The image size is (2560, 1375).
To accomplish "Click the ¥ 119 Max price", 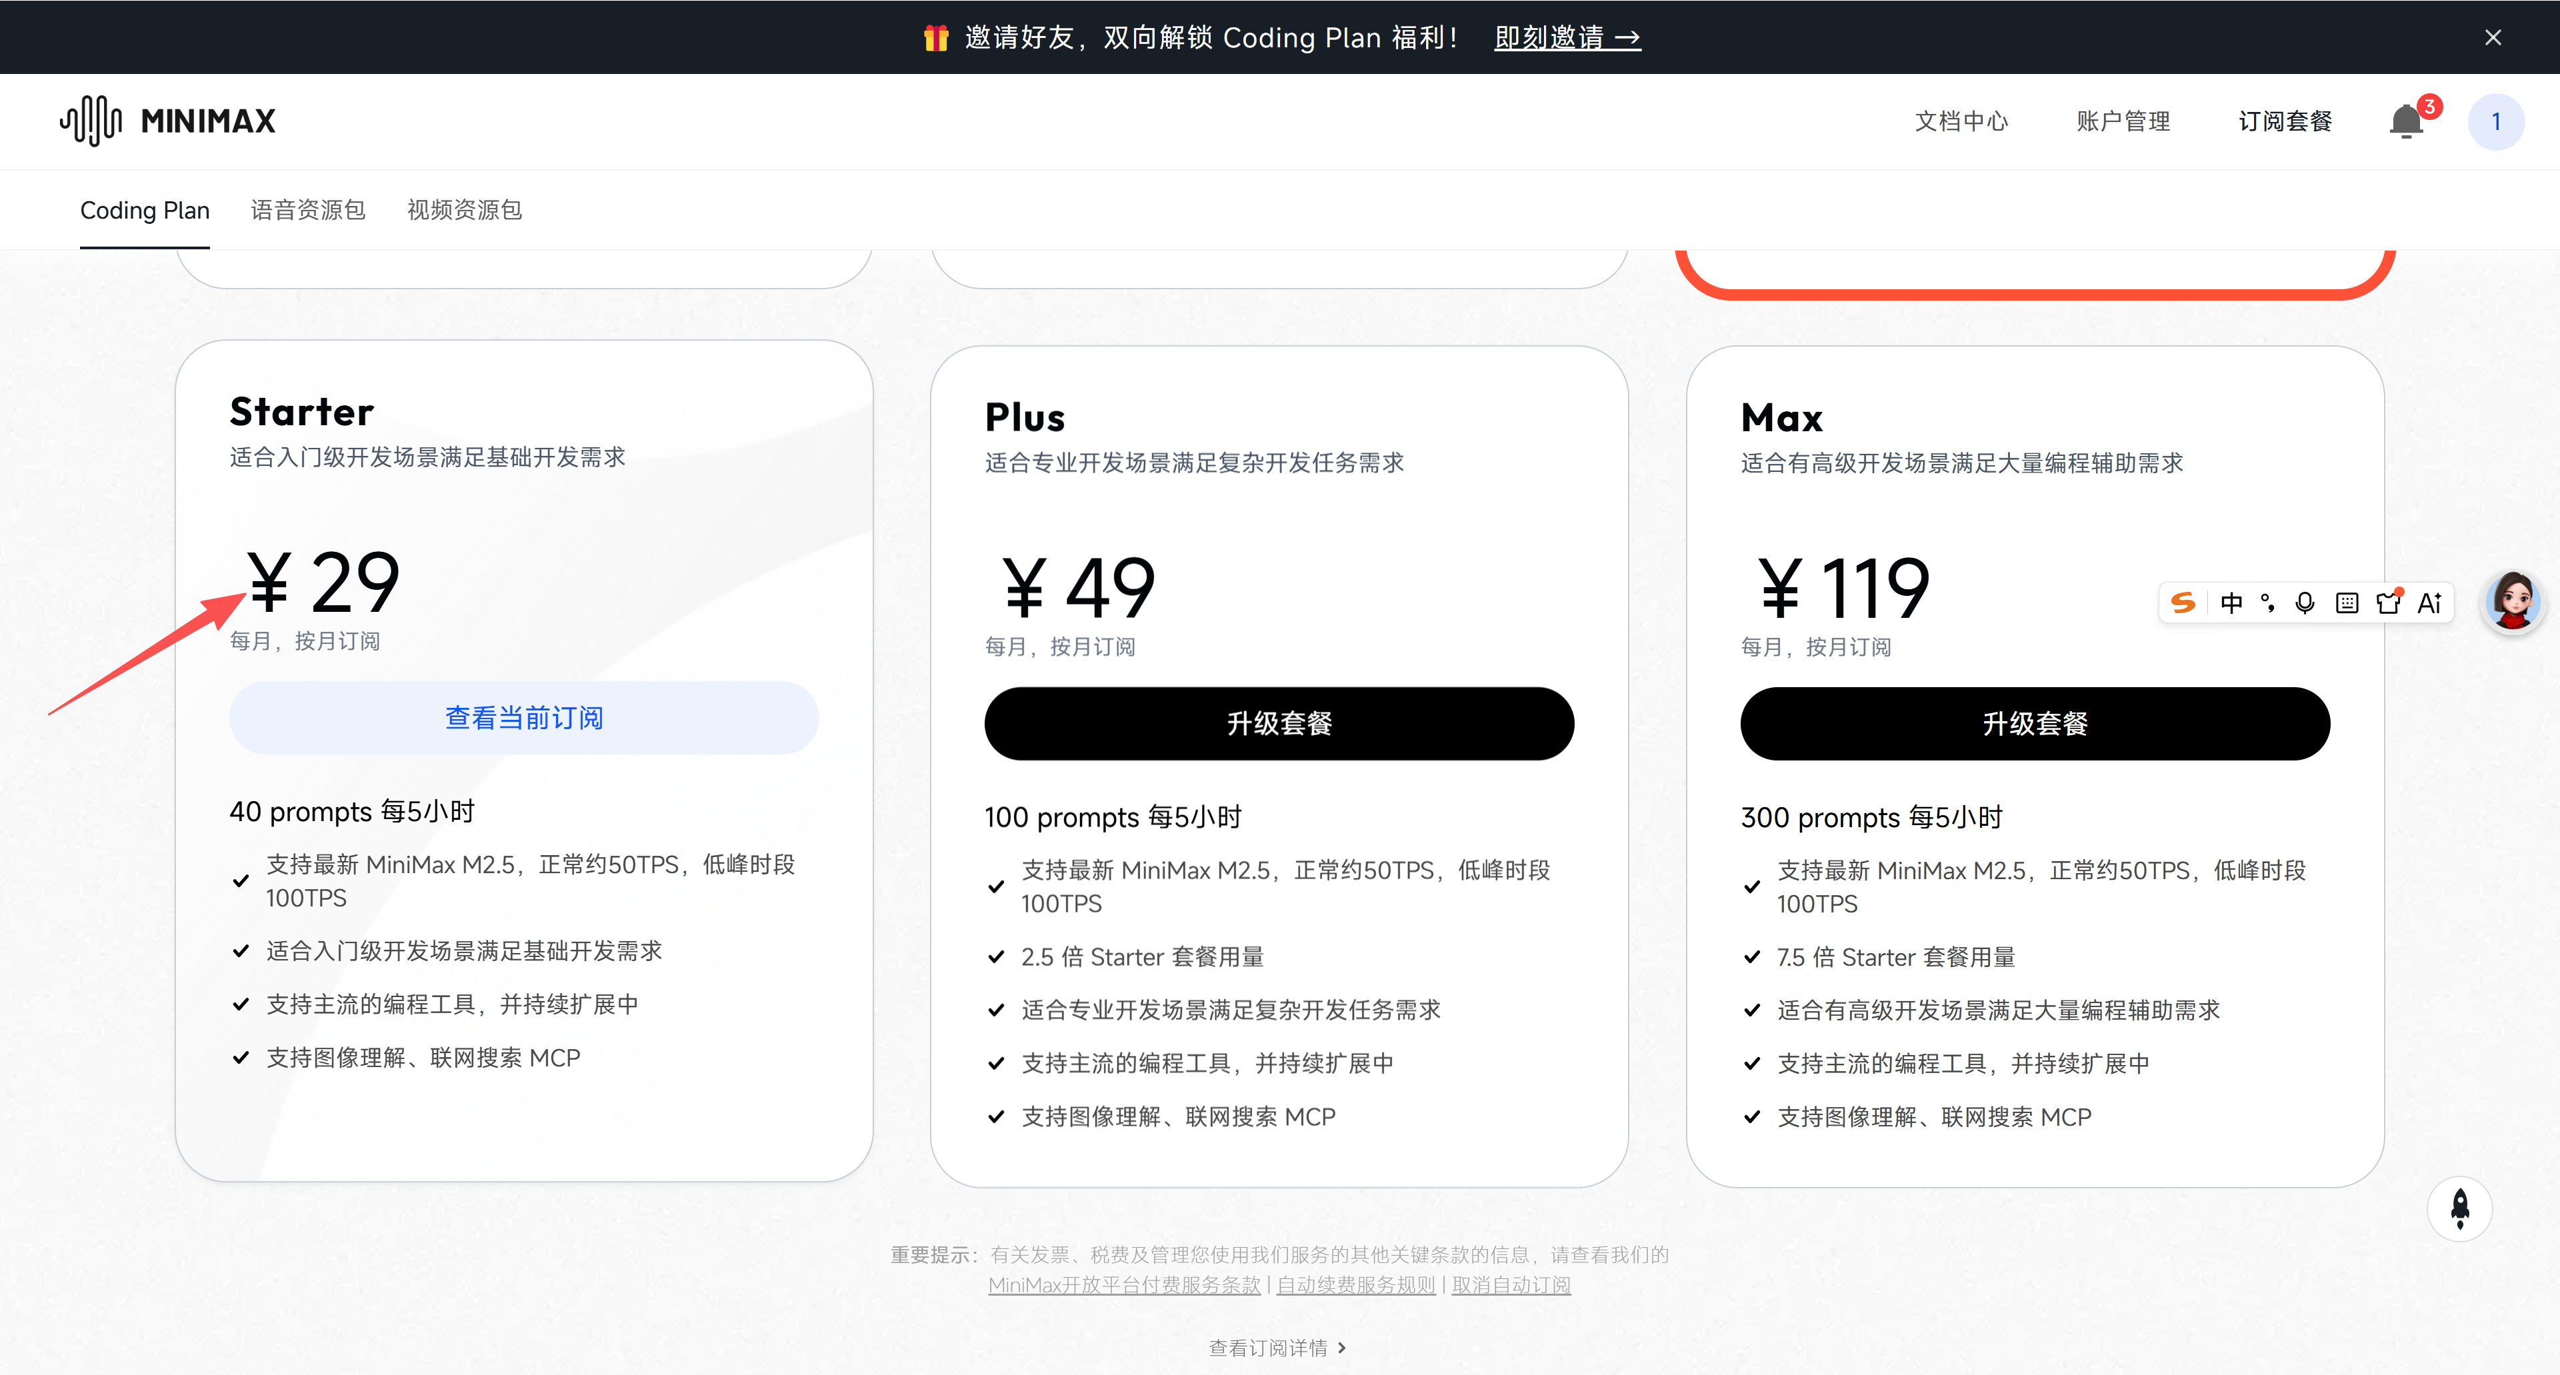I will [1845, 587].
